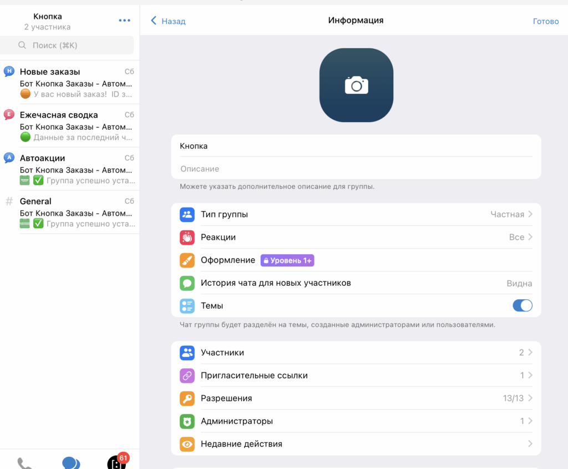Open the Ежечасная сводка topic

[x=69, y=126]
